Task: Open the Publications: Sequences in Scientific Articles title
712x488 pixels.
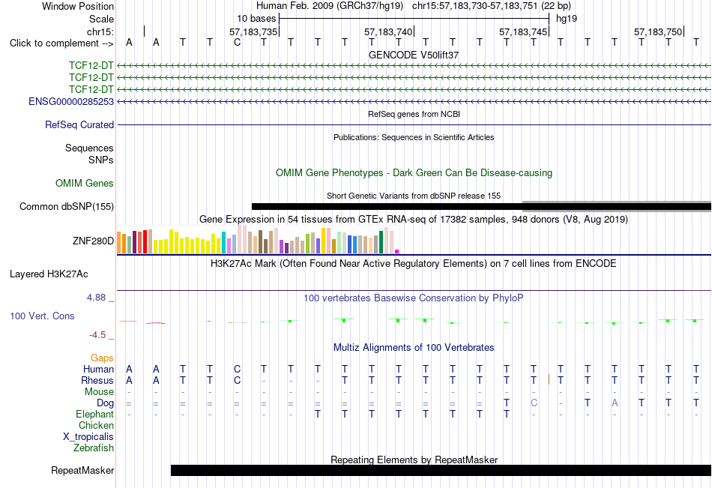Action: pyautogui.click(x=414, y=137)
